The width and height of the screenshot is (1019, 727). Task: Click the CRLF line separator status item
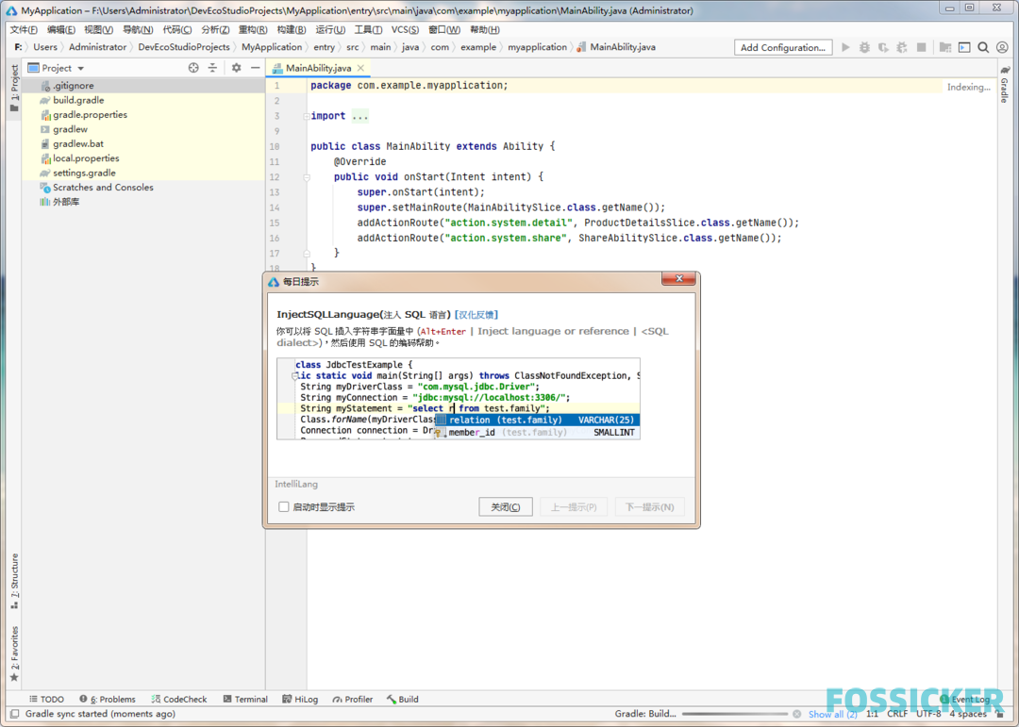(897, 714)
